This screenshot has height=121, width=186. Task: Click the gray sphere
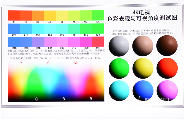pos(119,46)
